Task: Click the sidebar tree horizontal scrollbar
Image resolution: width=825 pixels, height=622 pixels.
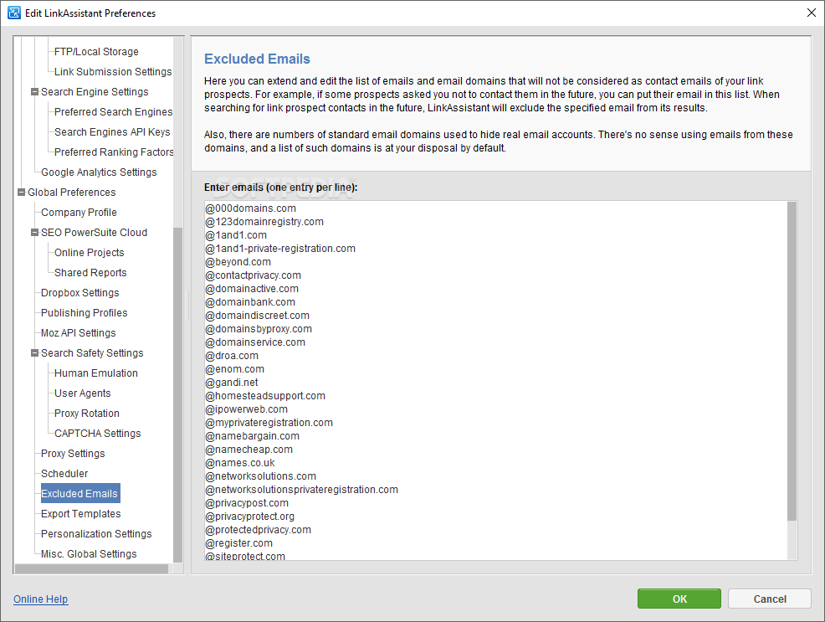Action: coord(91,569)
